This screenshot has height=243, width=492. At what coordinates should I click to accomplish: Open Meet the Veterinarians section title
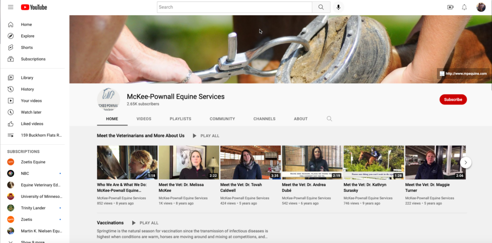tap(141, 136)
